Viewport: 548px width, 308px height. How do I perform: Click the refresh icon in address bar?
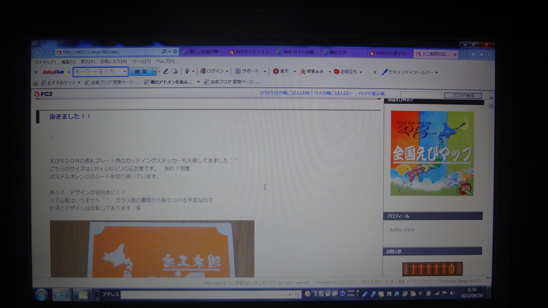175,52
